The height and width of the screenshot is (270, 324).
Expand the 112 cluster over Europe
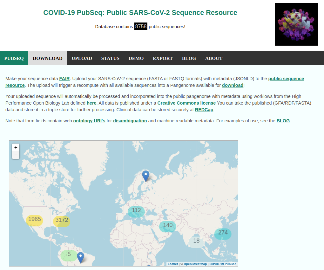tap(136, 210)
